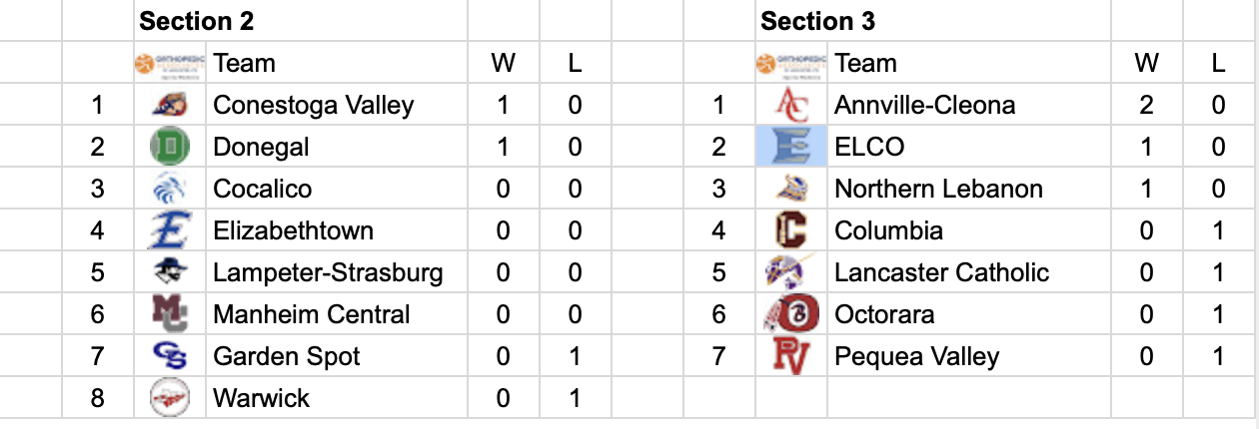
Task: Click the Lancaster Catholic team name
Action: point(941,272)
